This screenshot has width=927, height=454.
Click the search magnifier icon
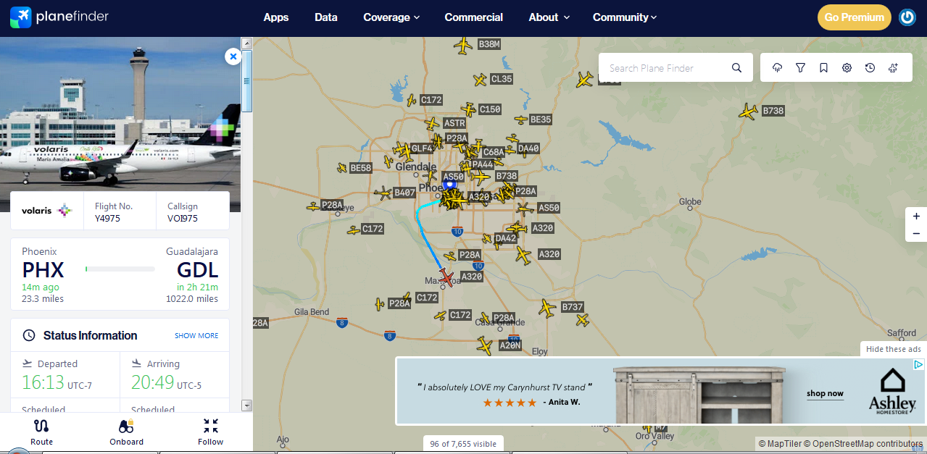coord(736,68)
